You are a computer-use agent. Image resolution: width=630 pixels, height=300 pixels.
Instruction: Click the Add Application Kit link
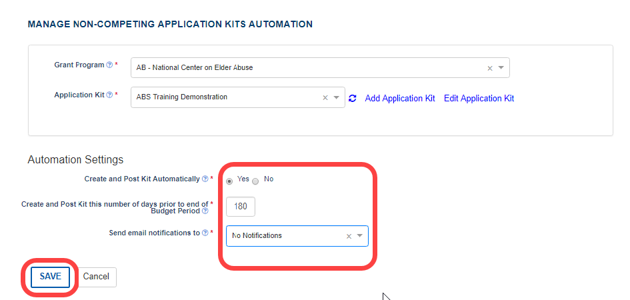[x=400, y=98]
